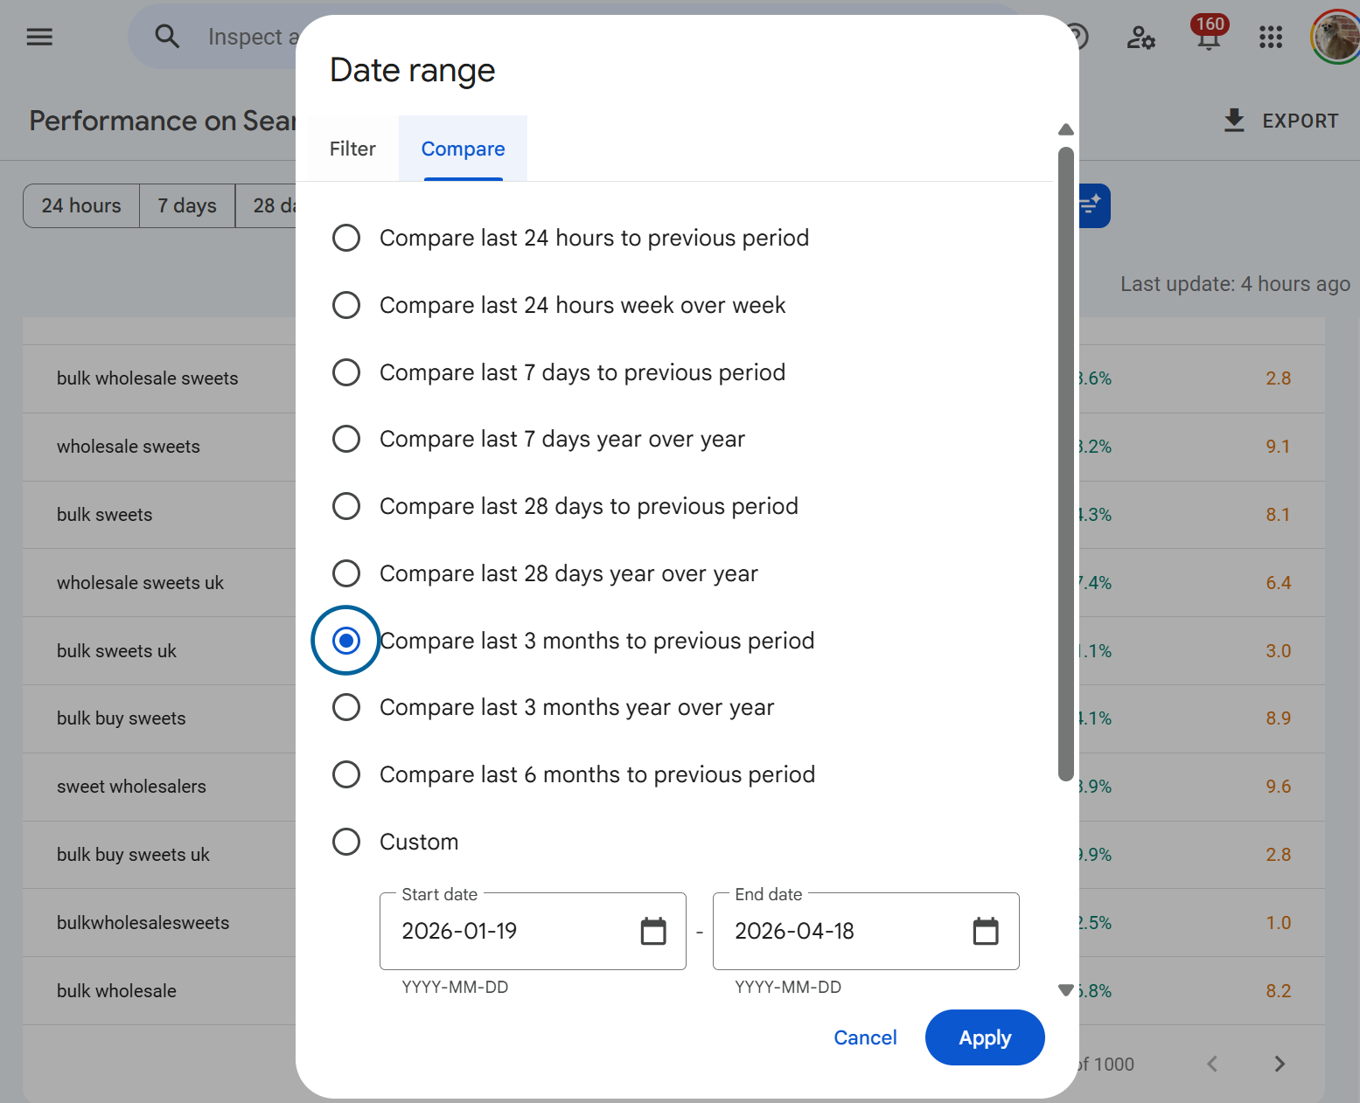Select Compare last 7 days to previous period
The image size is (1360, 1103).
pyautogui.click(x=346, y=372)
